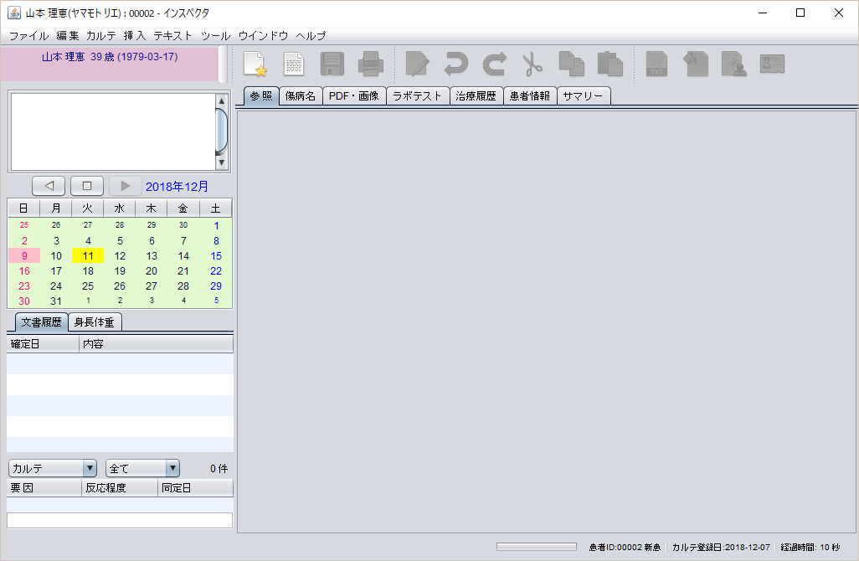The width and height of the screenshot is (859, 561).
Task: Switch to the 治療履歴 tab
Action: (476, 96)
